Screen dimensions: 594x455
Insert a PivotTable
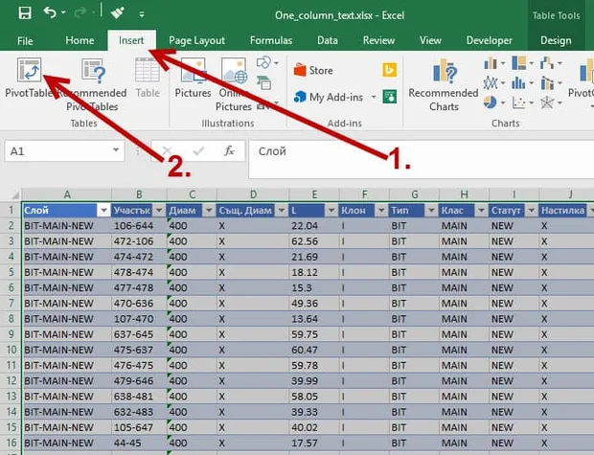[x=29, y=78]
